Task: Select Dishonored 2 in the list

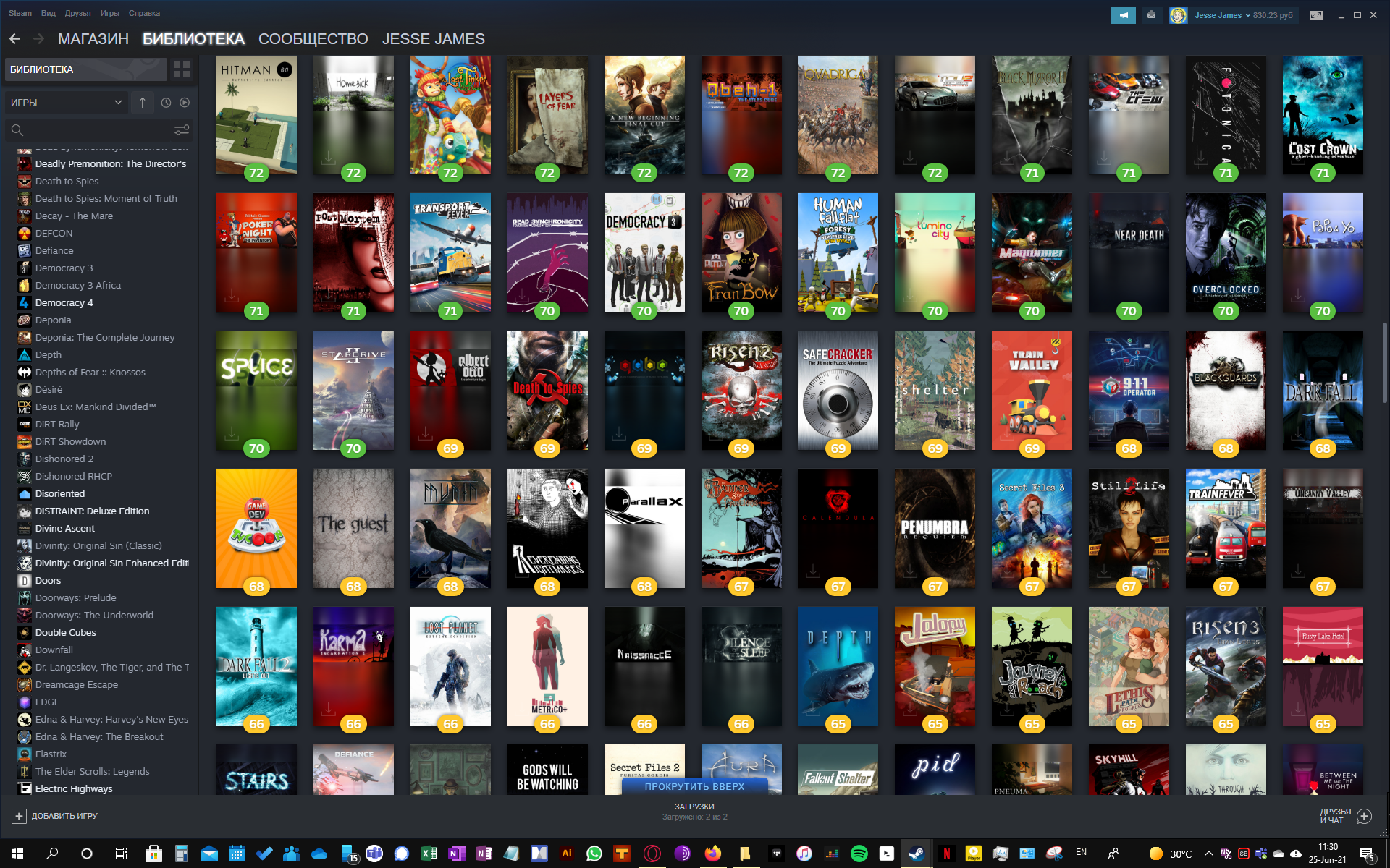Action: tap(64, 459)
